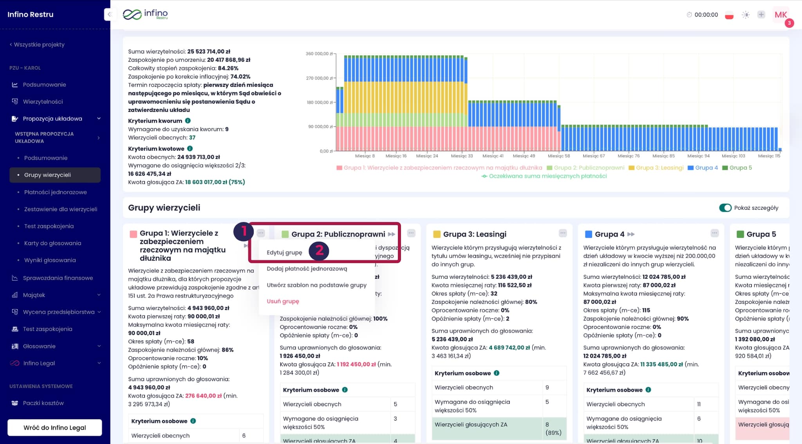Open three-dots menu on Grupa 3: Leasingi
The width and height of the screenshot is (802, 444).
point(563,233)
